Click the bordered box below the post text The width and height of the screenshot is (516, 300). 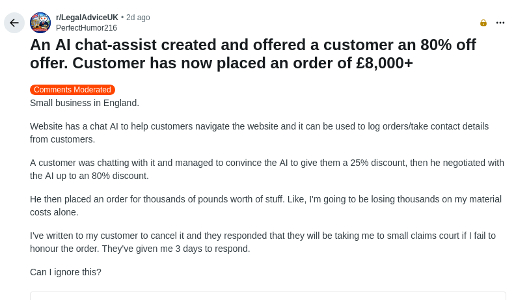267,296
